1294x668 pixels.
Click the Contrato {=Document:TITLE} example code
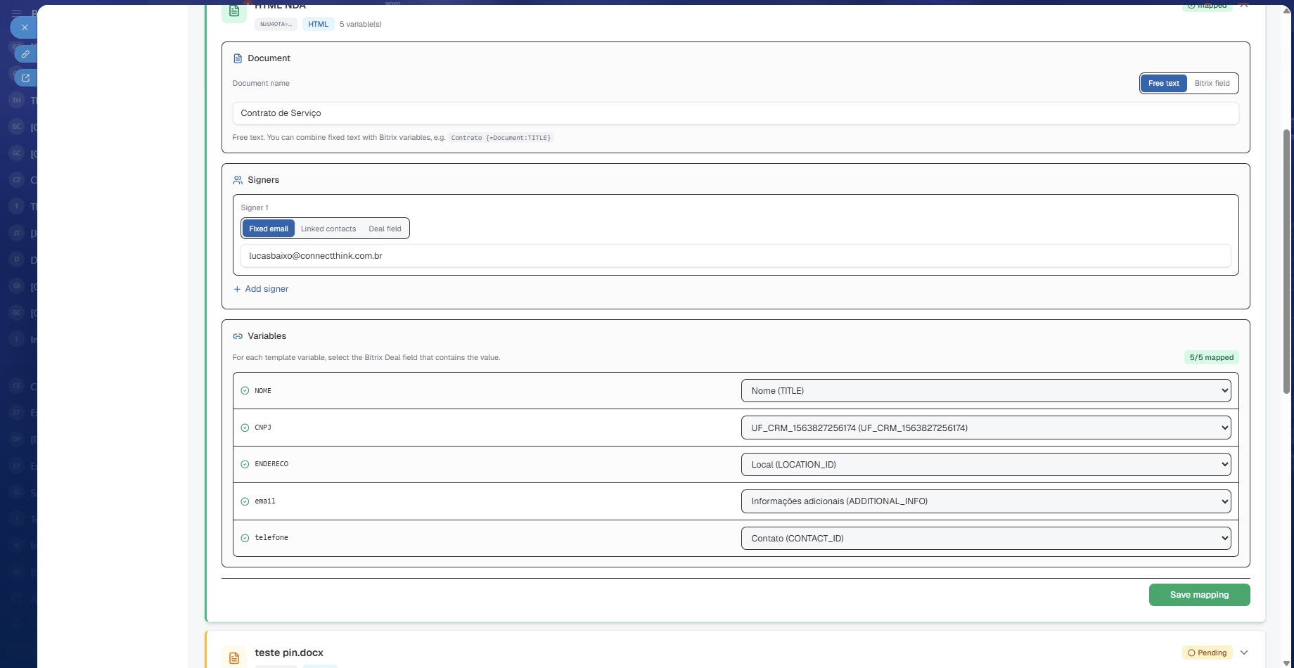point(501,138)
